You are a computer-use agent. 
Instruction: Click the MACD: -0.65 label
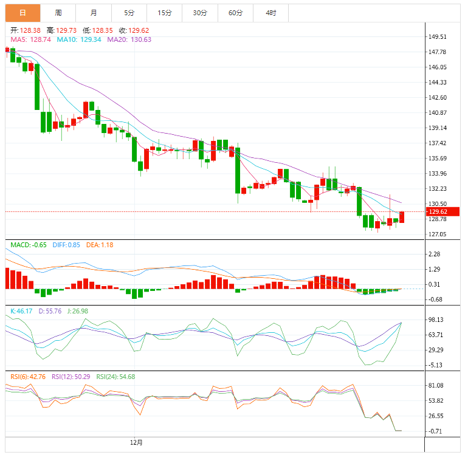tap(29, 245)
